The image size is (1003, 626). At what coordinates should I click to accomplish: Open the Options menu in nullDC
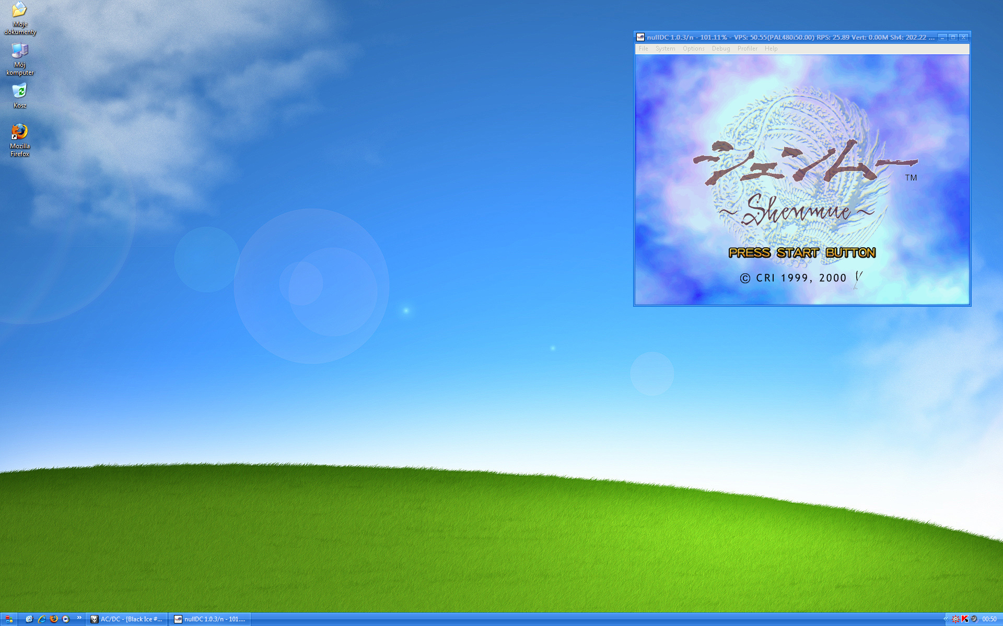693,49
